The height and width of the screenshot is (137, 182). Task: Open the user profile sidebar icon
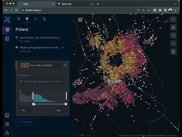click(x=7, y=133)
